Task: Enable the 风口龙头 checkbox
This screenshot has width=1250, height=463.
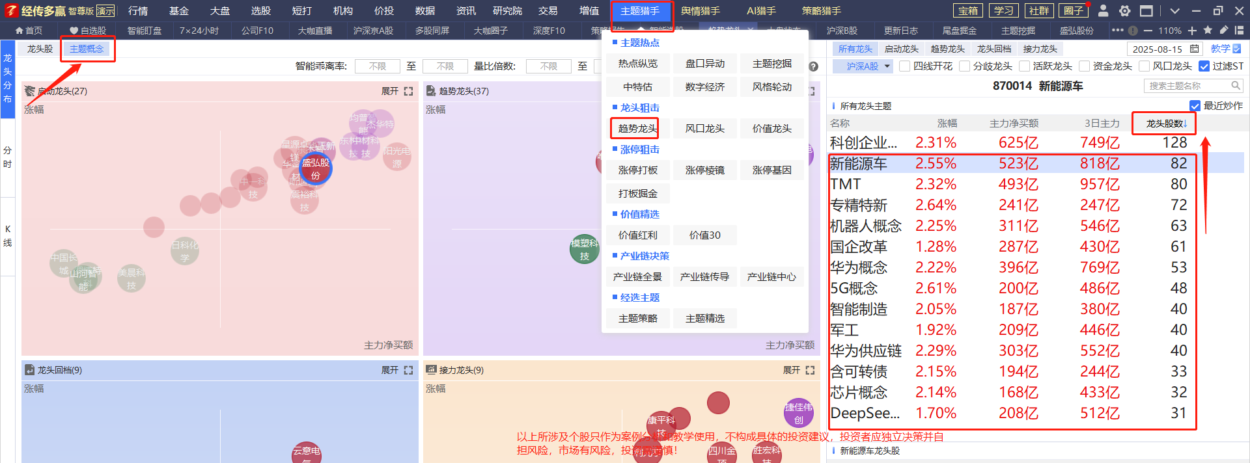Action: pyautogui.click(x=1144, y=66)
